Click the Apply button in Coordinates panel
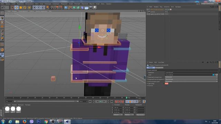This screenshot has height=124, width=221. coord(141,115)
